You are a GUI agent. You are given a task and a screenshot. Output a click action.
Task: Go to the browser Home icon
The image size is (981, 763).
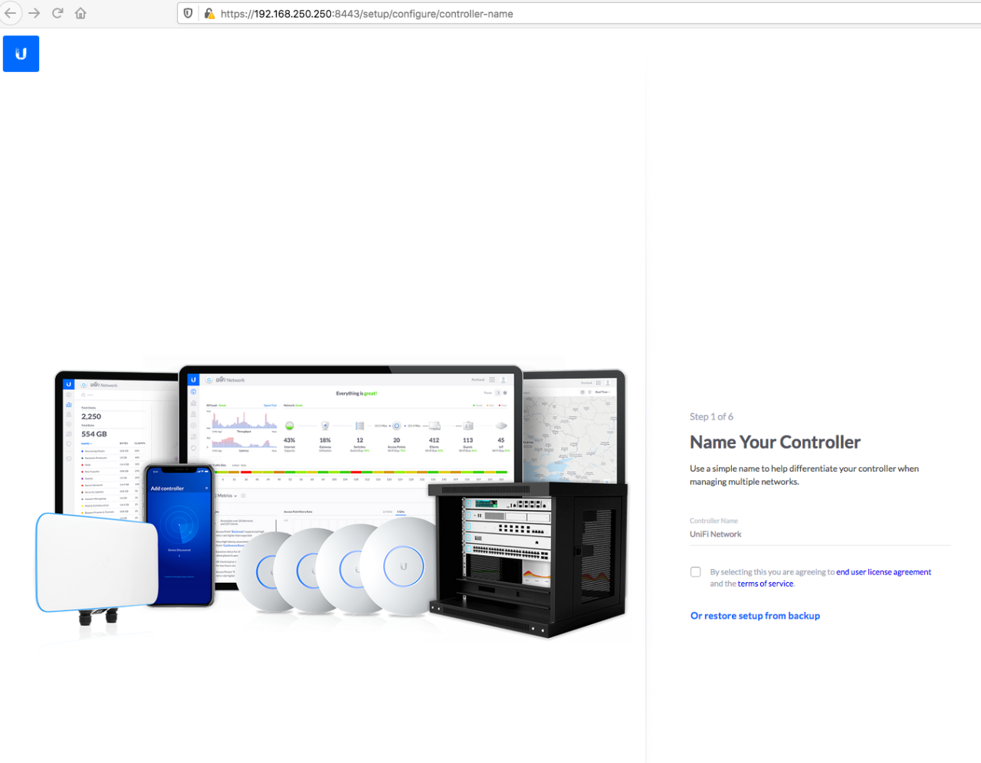(80, 13)
